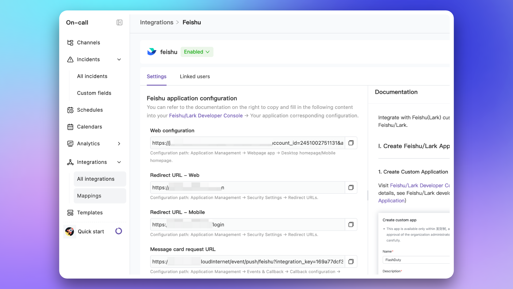Collapse the Integrations section chevron
This screenshot has height=289, width=513.
click(x=119, y=162)
